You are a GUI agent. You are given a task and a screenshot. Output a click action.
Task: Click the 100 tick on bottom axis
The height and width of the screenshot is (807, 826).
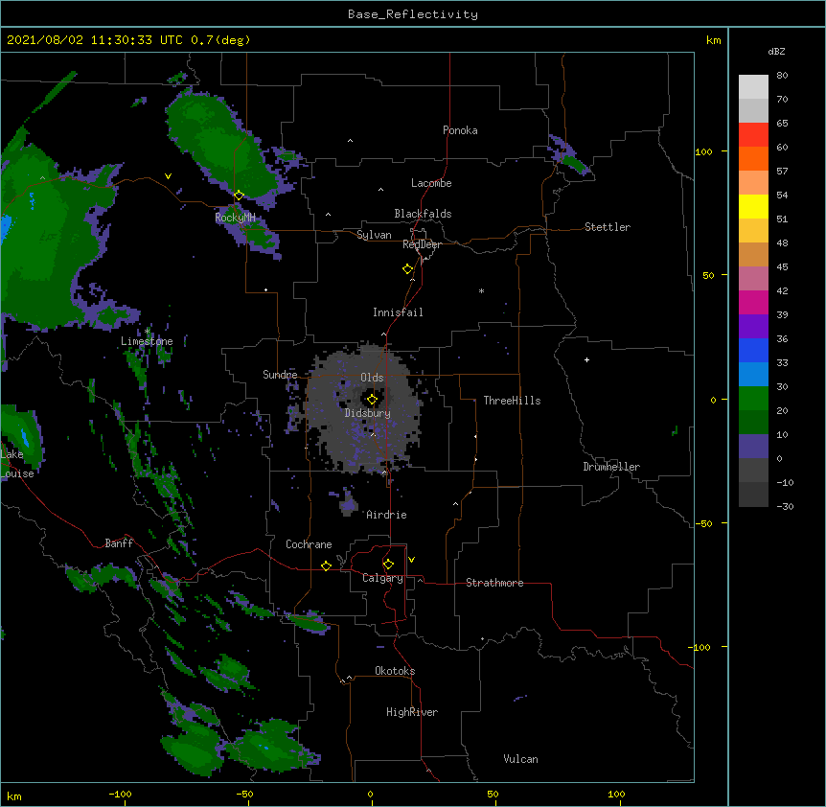coord(616,794)
